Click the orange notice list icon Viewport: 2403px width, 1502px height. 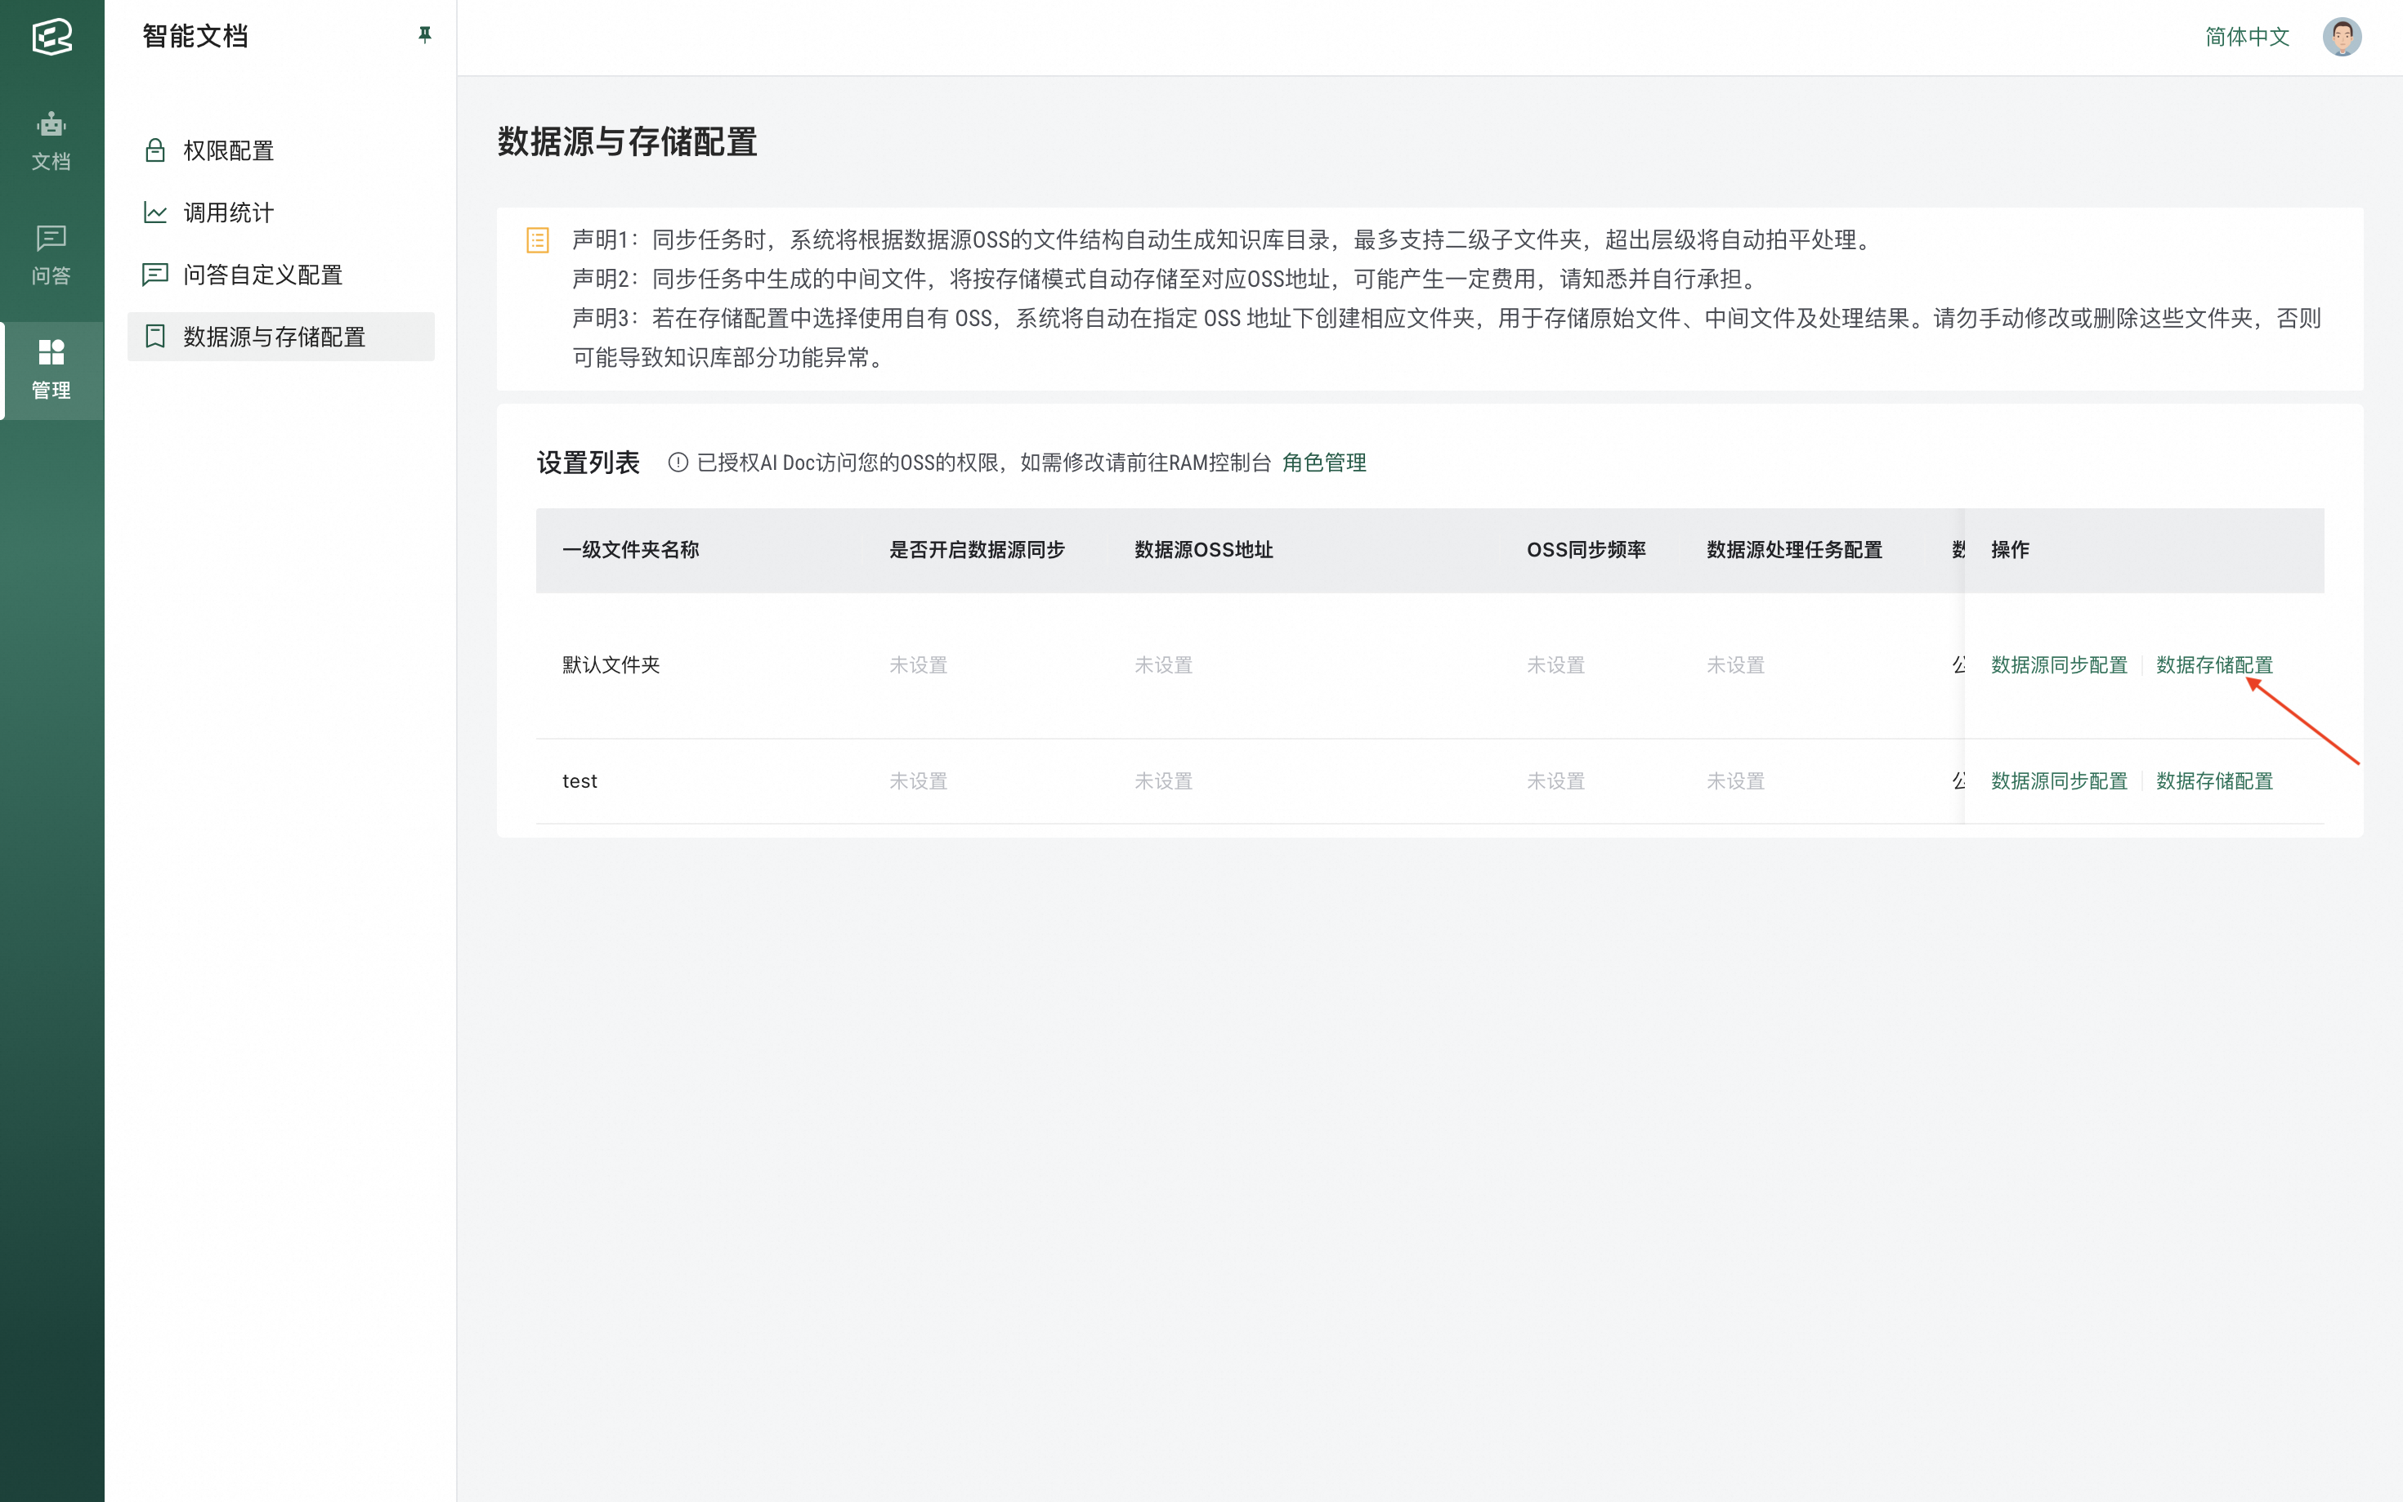[538, 240]
